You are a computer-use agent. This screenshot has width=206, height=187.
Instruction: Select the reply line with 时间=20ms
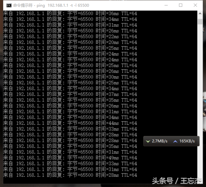70,42
